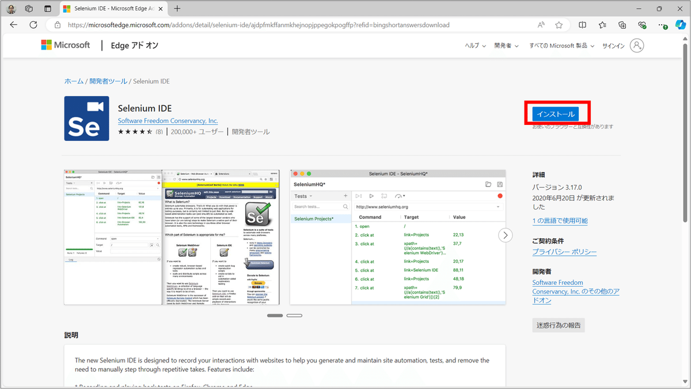Viewport: 691px width, 389px height.
Task: Open the second Selenium IDE screenshot thumbnail
Action: [x=397, y=237]
